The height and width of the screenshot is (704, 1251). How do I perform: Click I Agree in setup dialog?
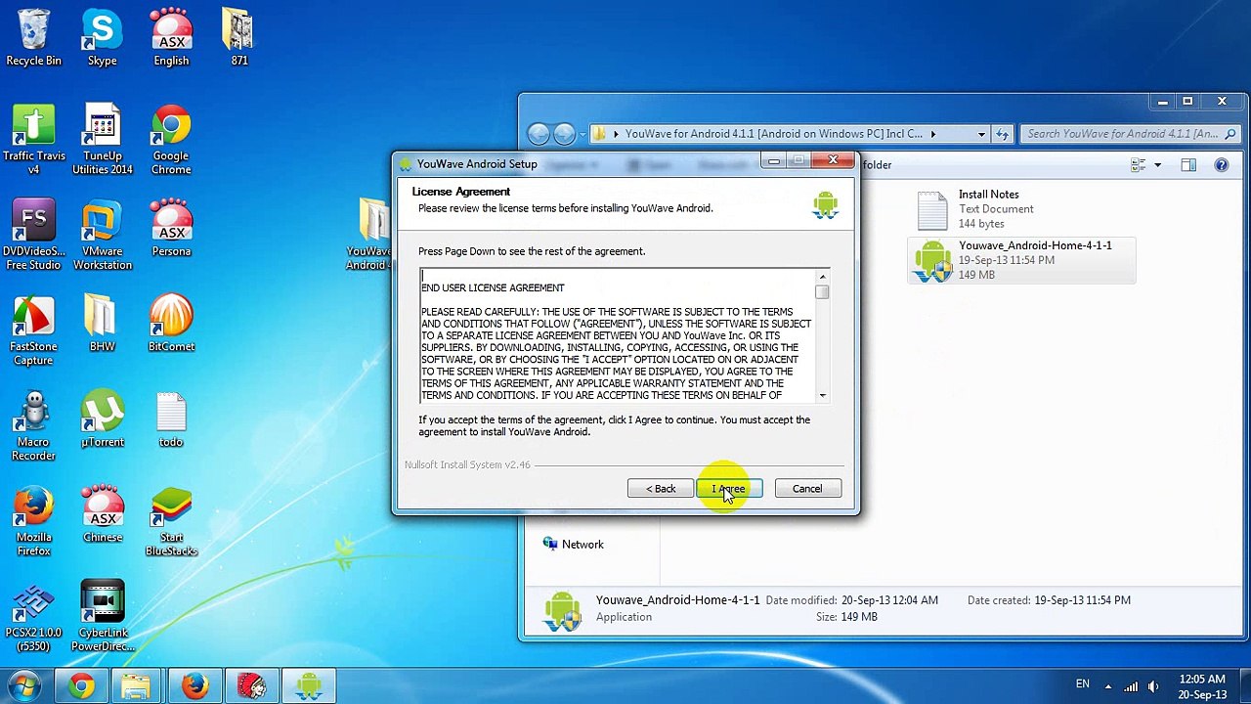pyautogui.click(x=729, y=489)
